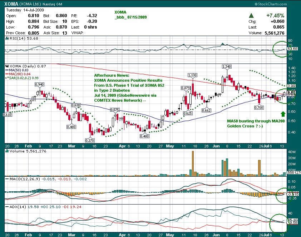This screenshot has height=237, width=301.
Task: Click the 0.480 price label
Action: coord(71,127)
